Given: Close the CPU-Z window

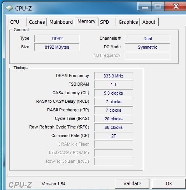Looking at the screenshot, I should tap(175, 6).
